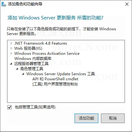The image size is (132, 132).
Task: Click the 包括管理工具 checkbox label text
Action: point(35,107)
